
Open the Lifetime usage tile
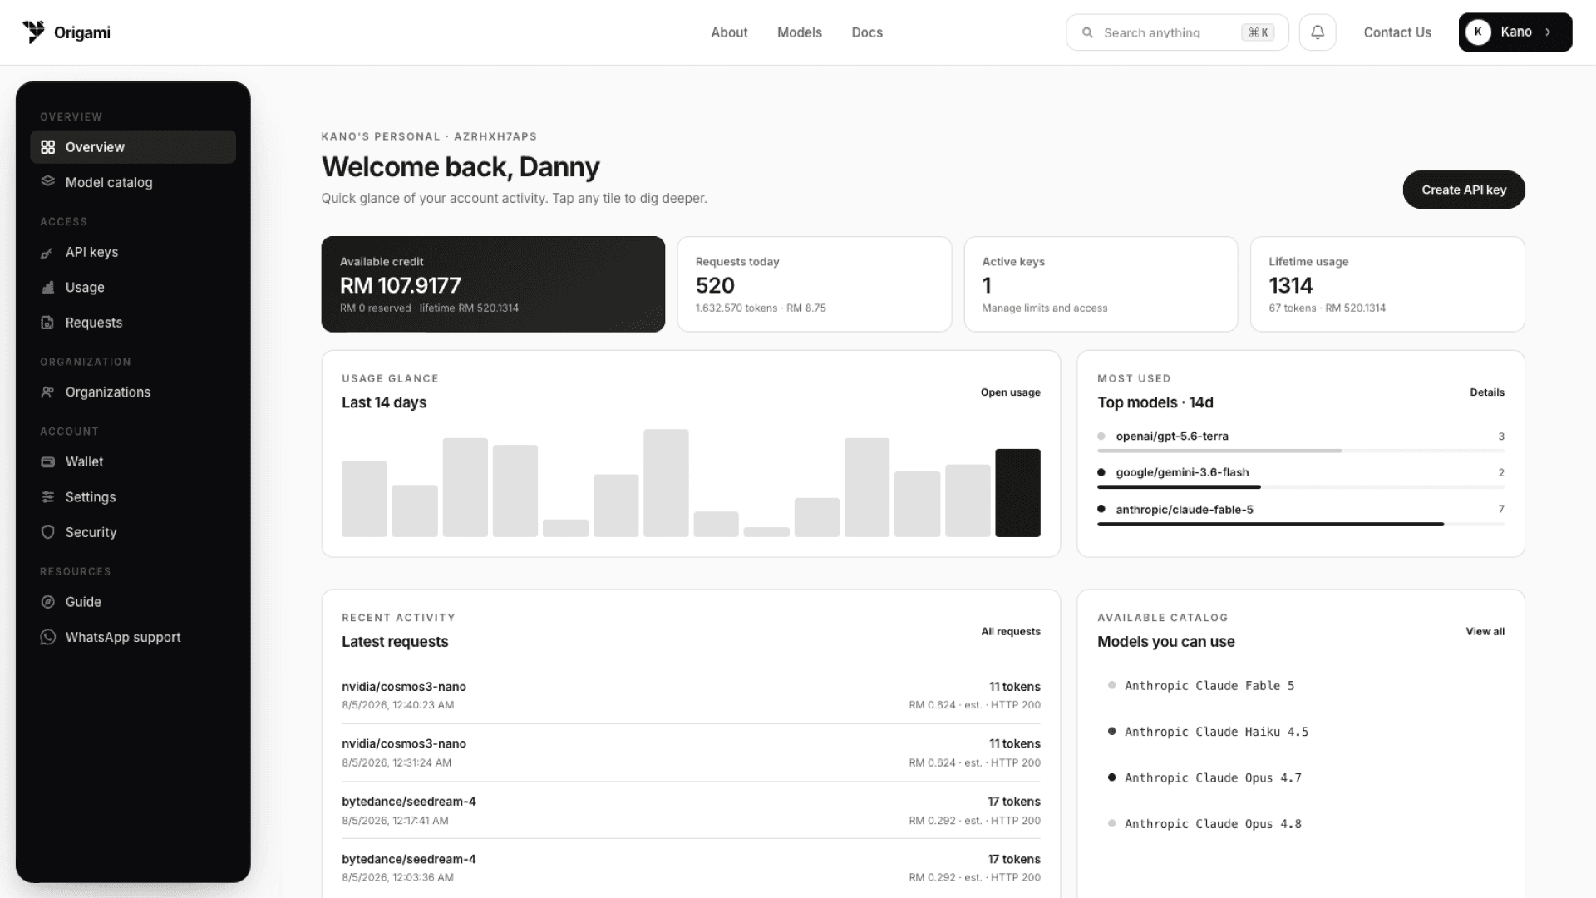1387,284
